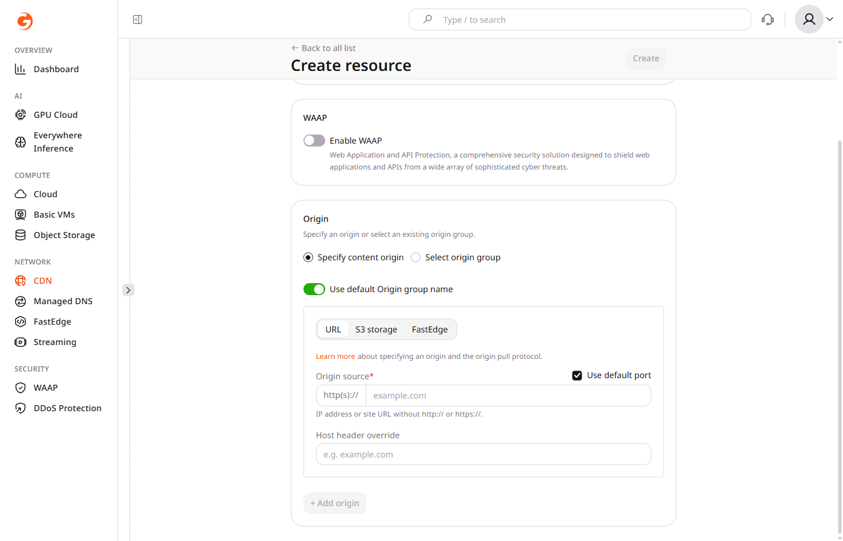
Task: Click the Origin source input field
Action: 508,396
